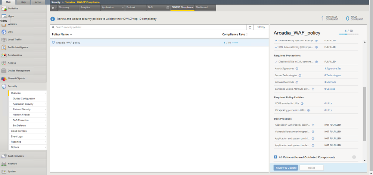
Task: Click the System icon
Action: pos(4,171)
